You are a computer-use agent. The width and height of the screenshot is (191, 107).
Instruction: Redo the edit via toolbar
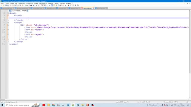(28, 5)
